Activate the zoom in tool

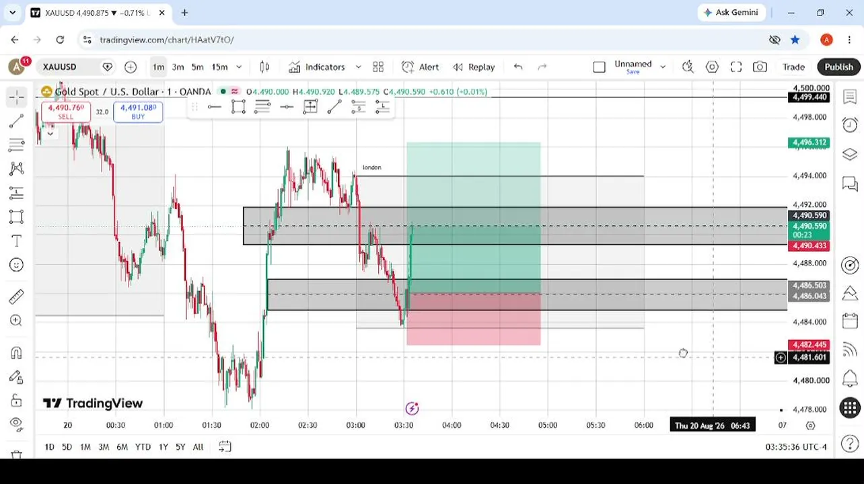tap(17, 321)
